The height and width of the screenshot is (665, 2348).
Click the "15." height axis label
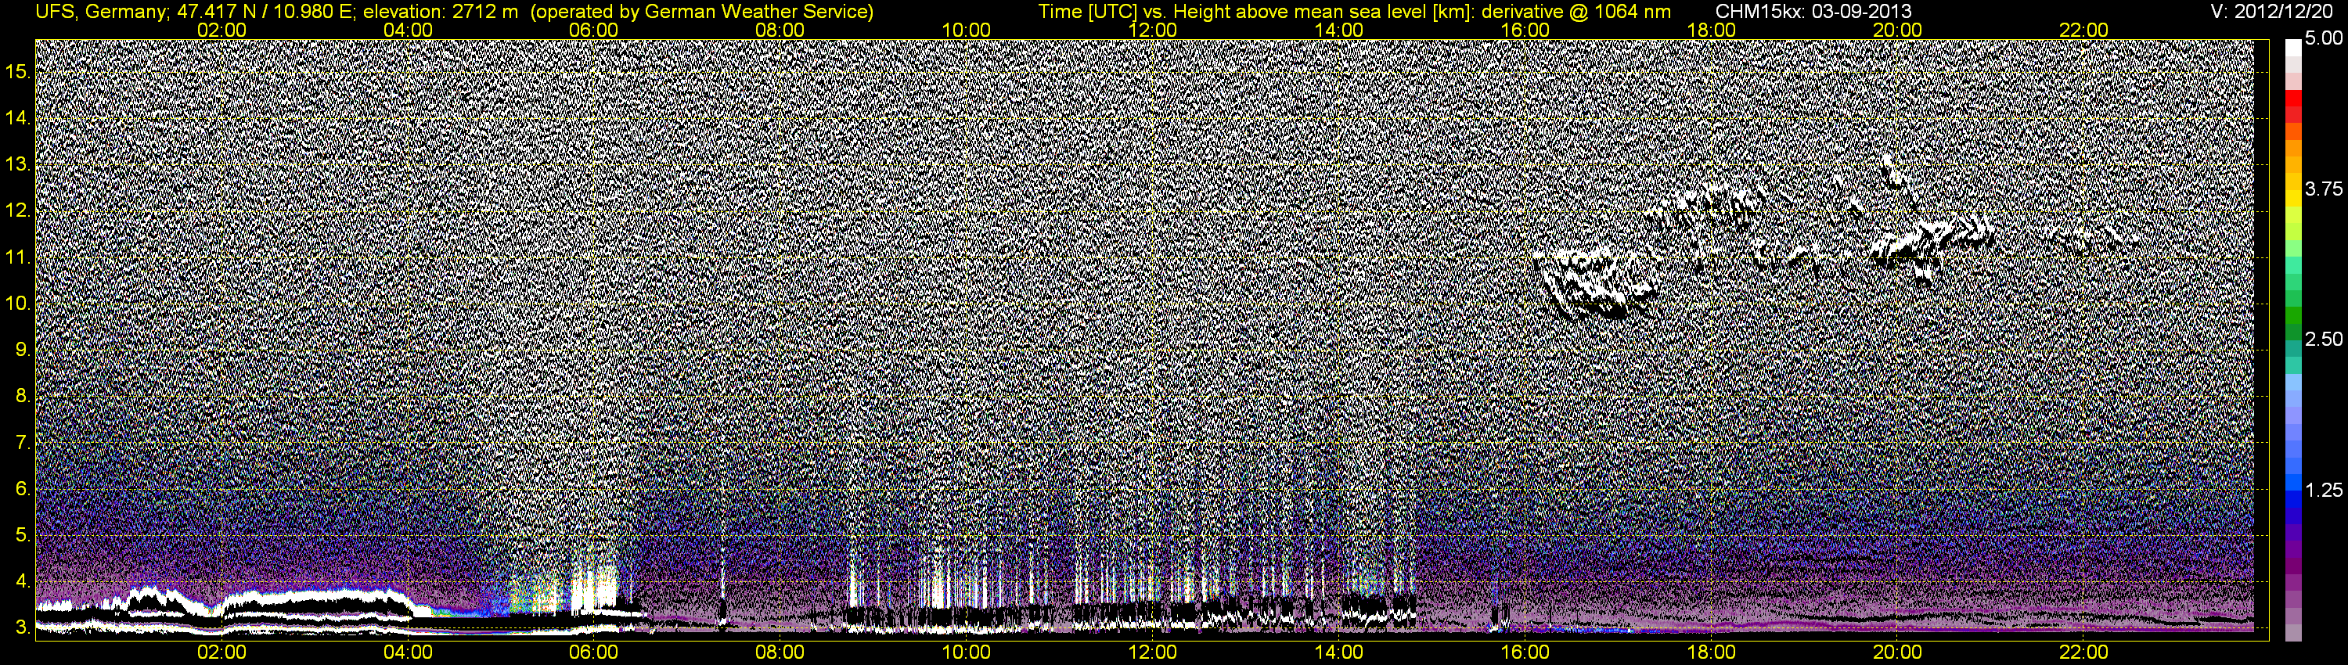[19, 71]
